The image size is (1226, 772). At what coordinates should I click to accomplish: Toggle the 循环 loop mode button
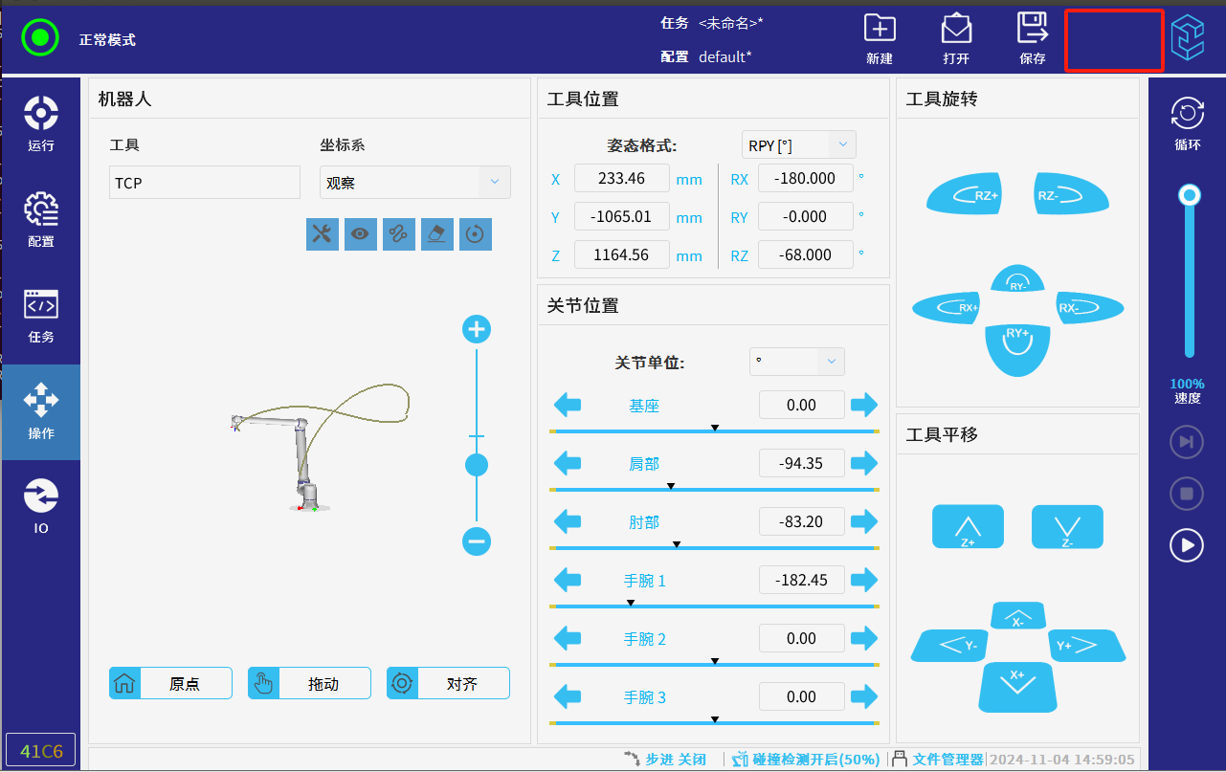[x=1187, y=122]
